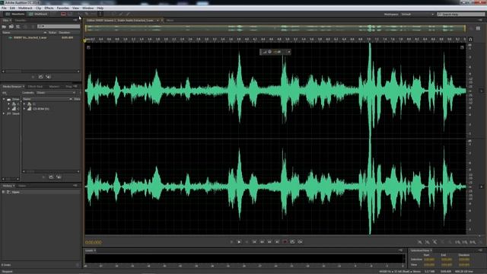The width and height of the screenshot is (487, 274).
Task: Open the Edit menu
Action: (x=12, y=8)
